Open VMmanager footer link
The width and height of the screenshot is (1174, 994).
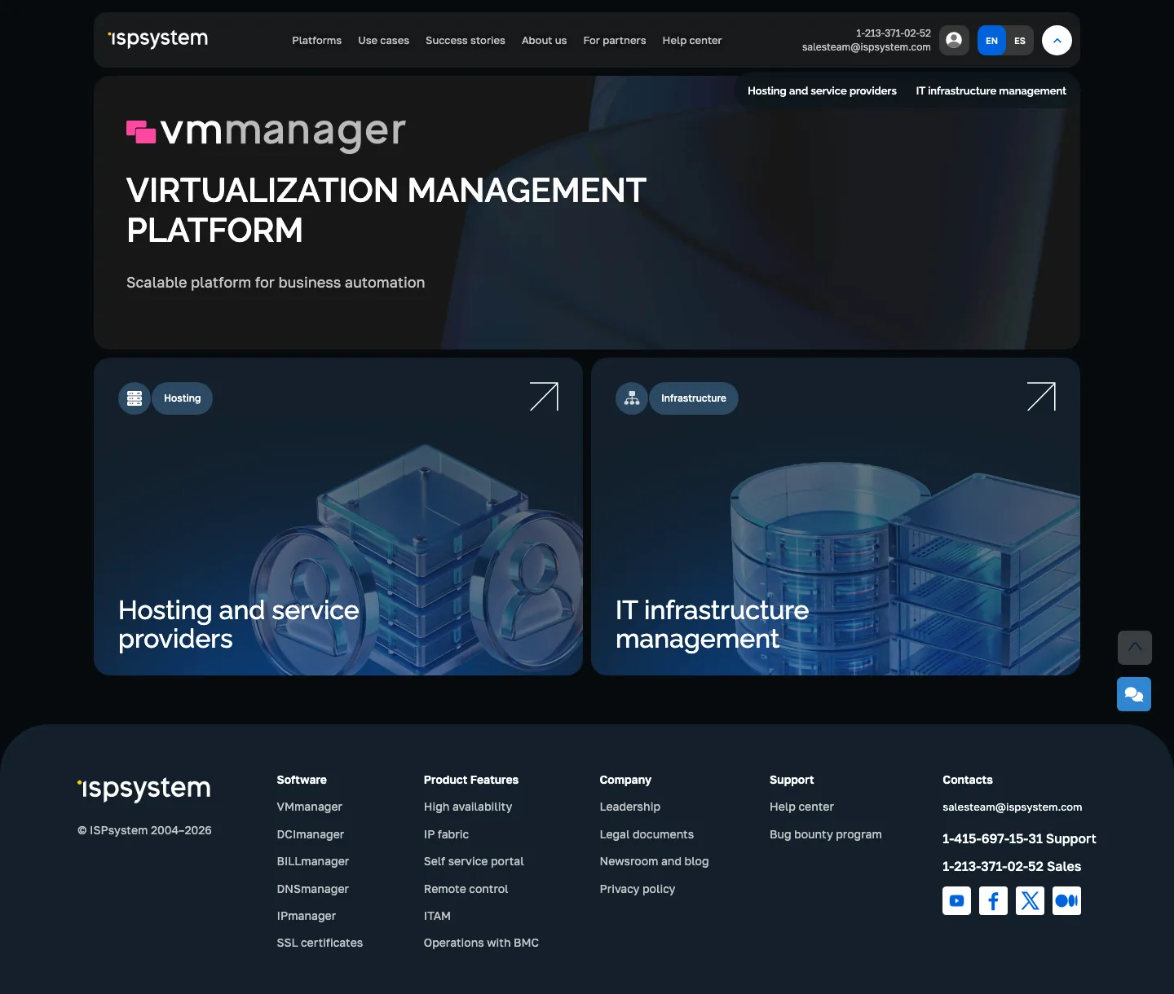pyautogui.click(x=310, y=807)
